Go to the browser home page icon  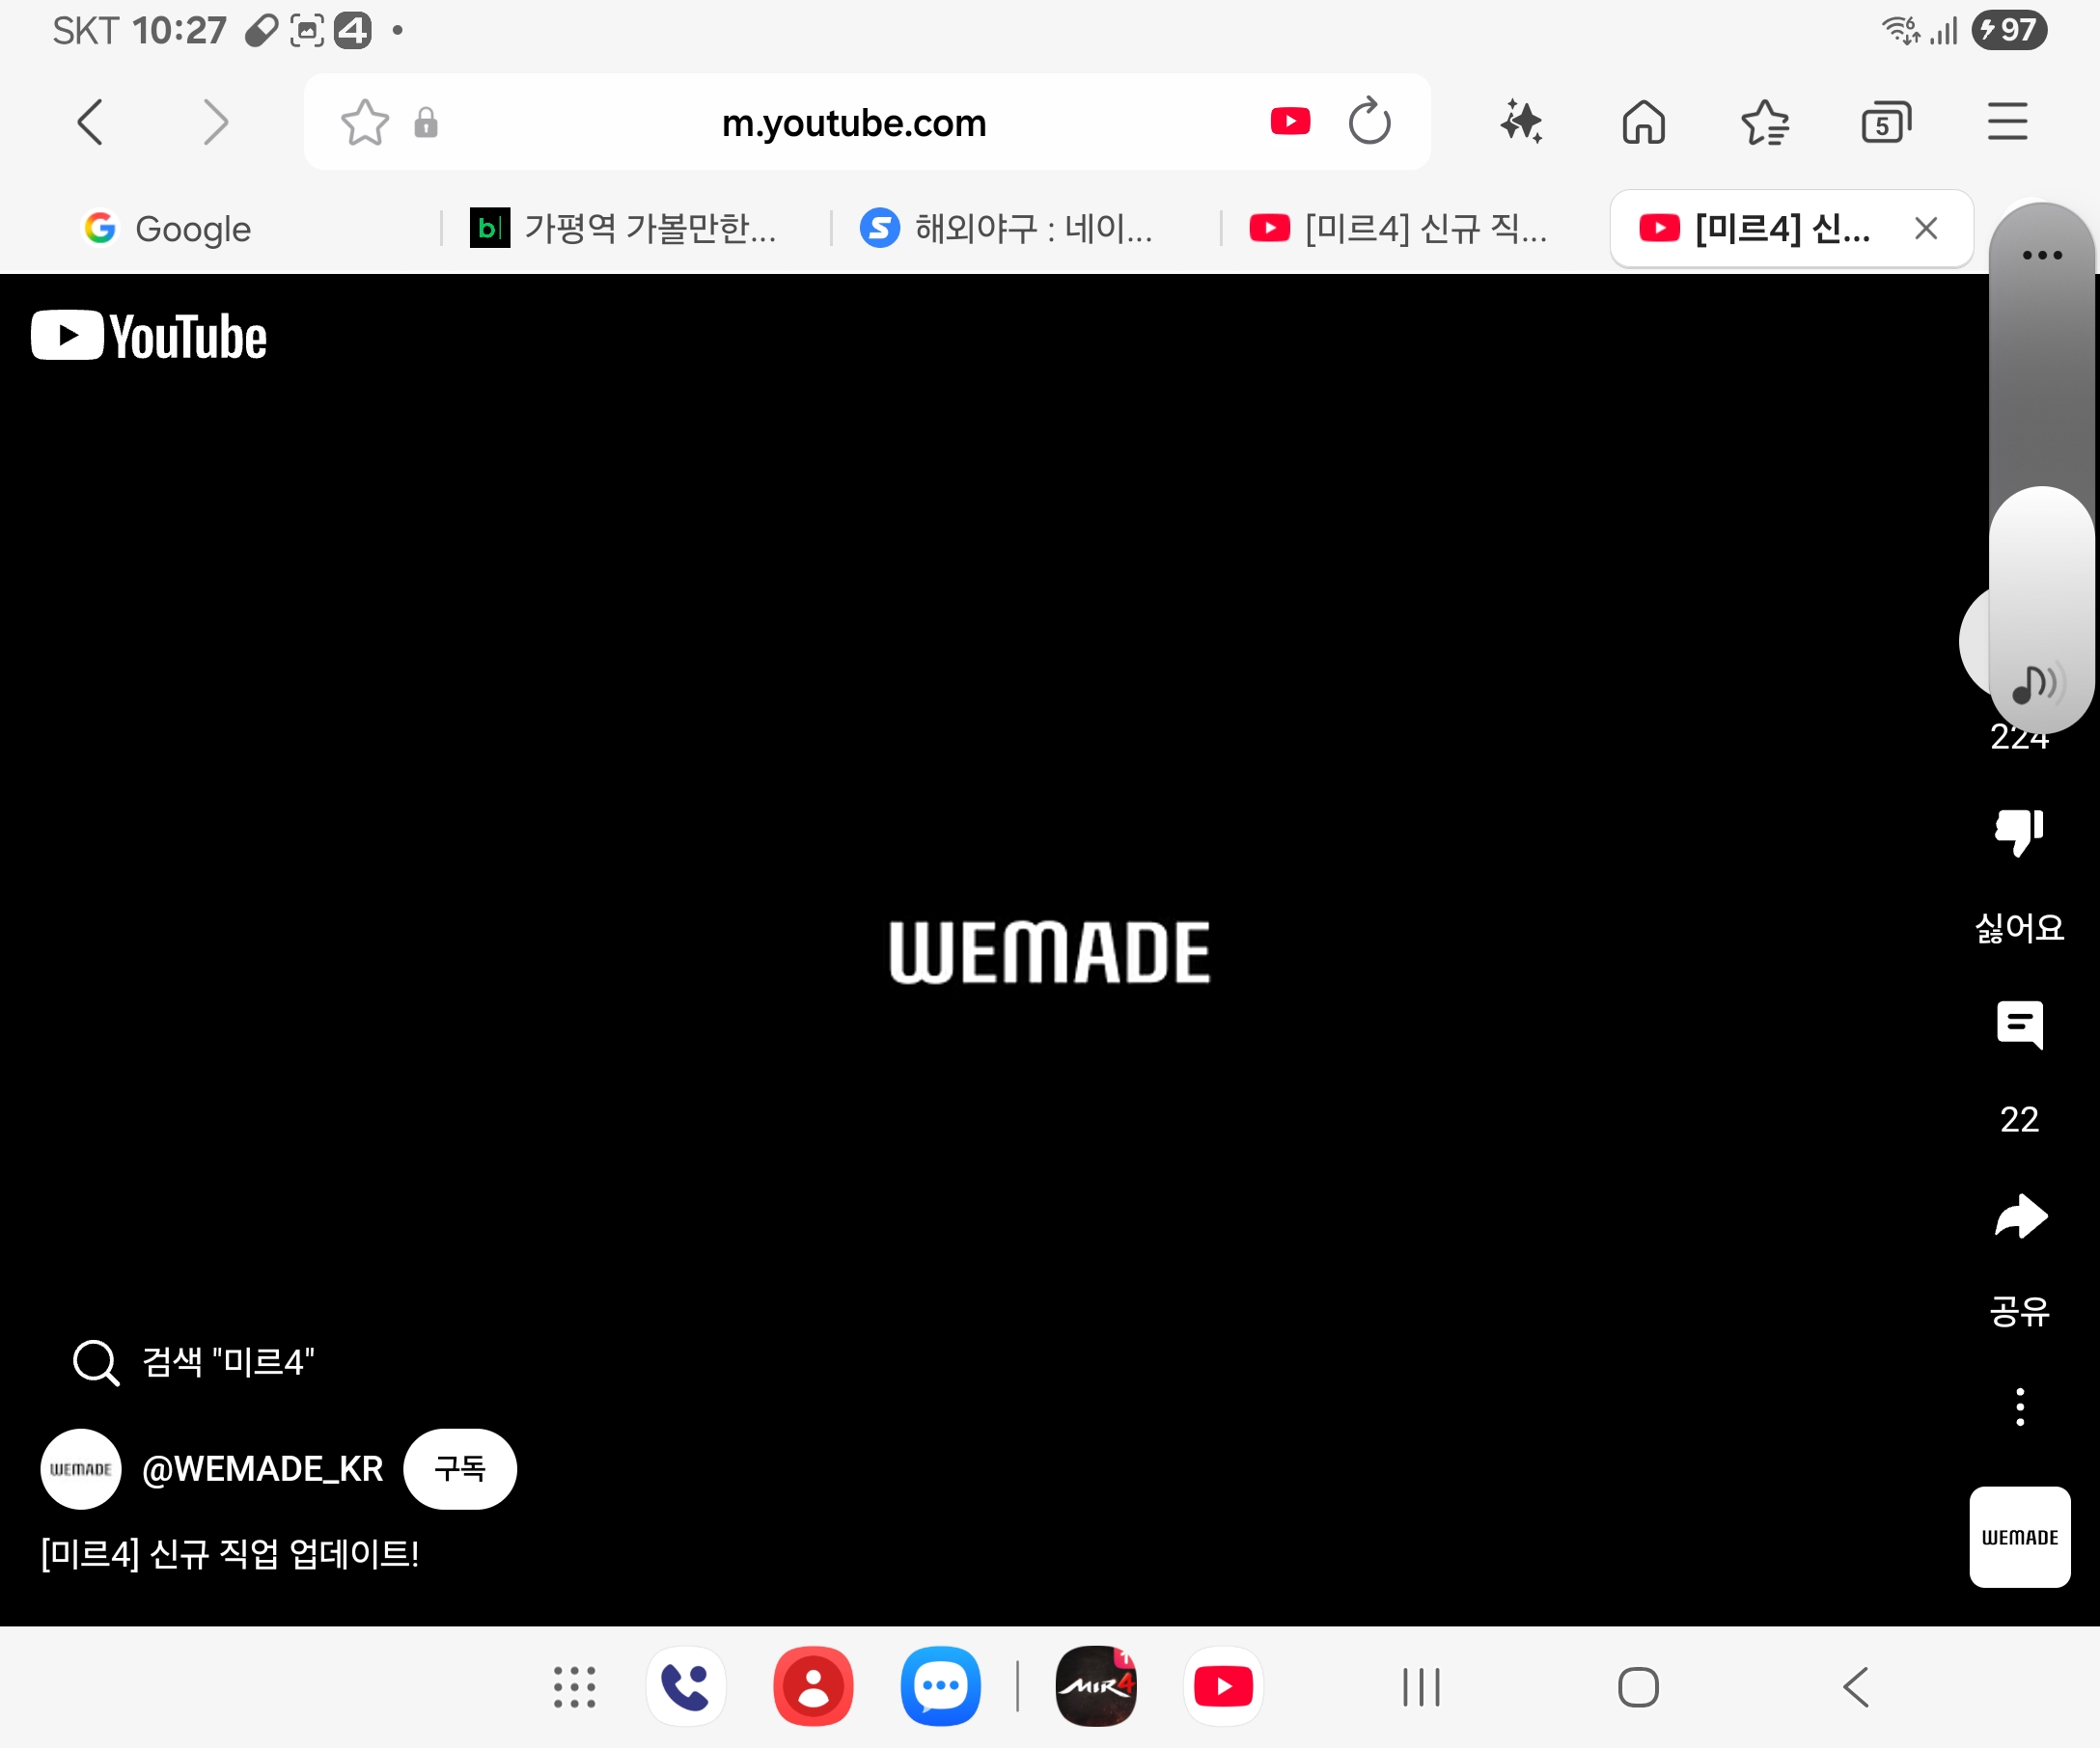pyautogui.click(x=1642, y=123)
